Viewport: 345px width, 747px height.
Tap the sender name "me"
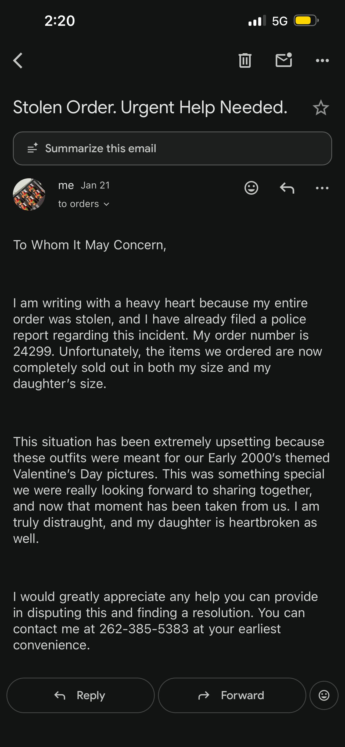(66, 185)
